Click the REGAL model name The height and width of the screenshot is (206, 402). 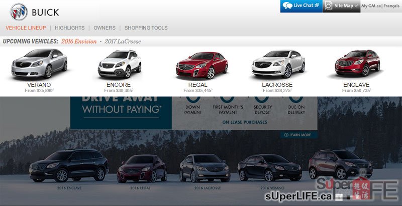[197, 85]
